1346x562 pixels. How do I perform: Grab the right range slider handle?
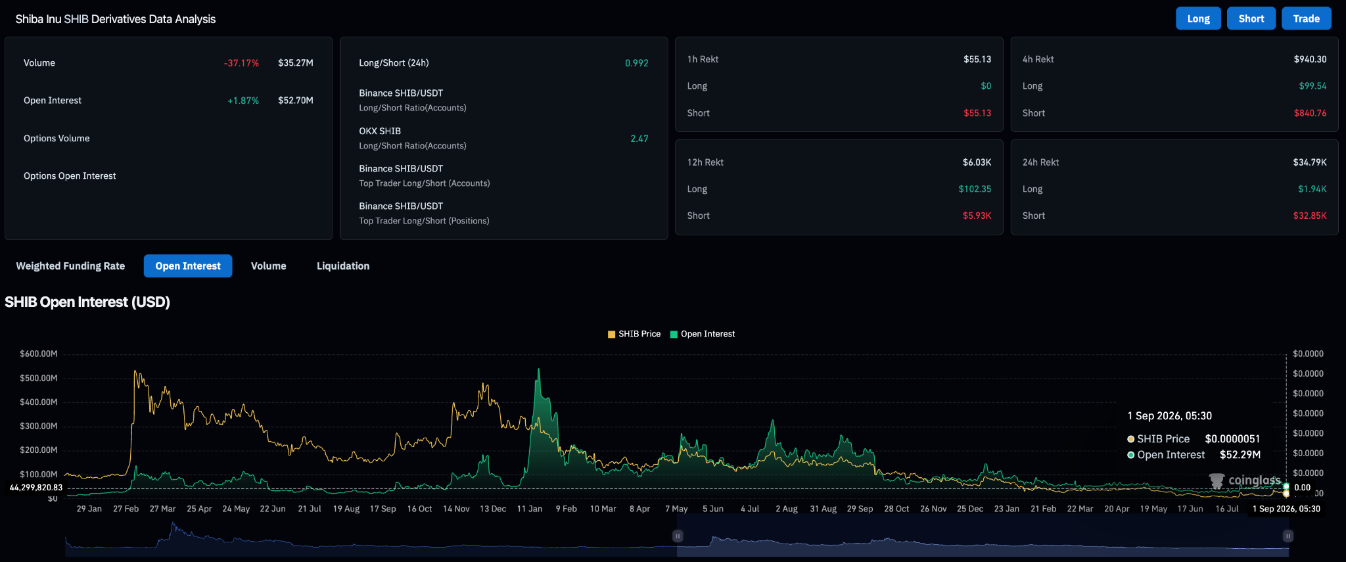click(1288, 536)
